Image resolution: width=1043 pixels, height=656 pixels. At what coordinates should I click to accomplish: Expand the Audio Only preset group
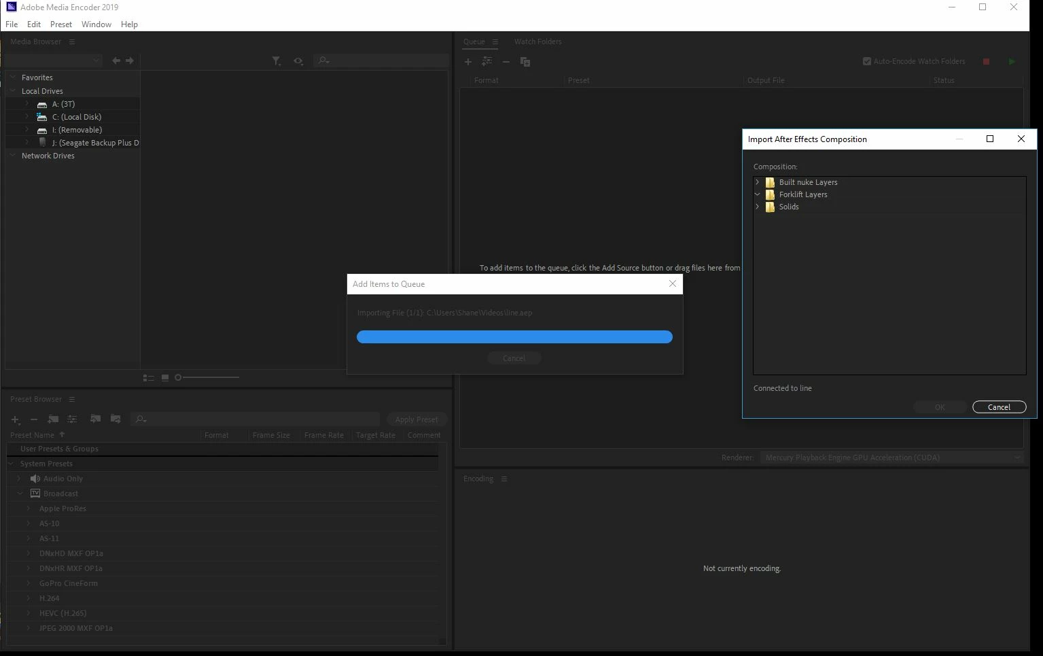(x=19, y=479)
